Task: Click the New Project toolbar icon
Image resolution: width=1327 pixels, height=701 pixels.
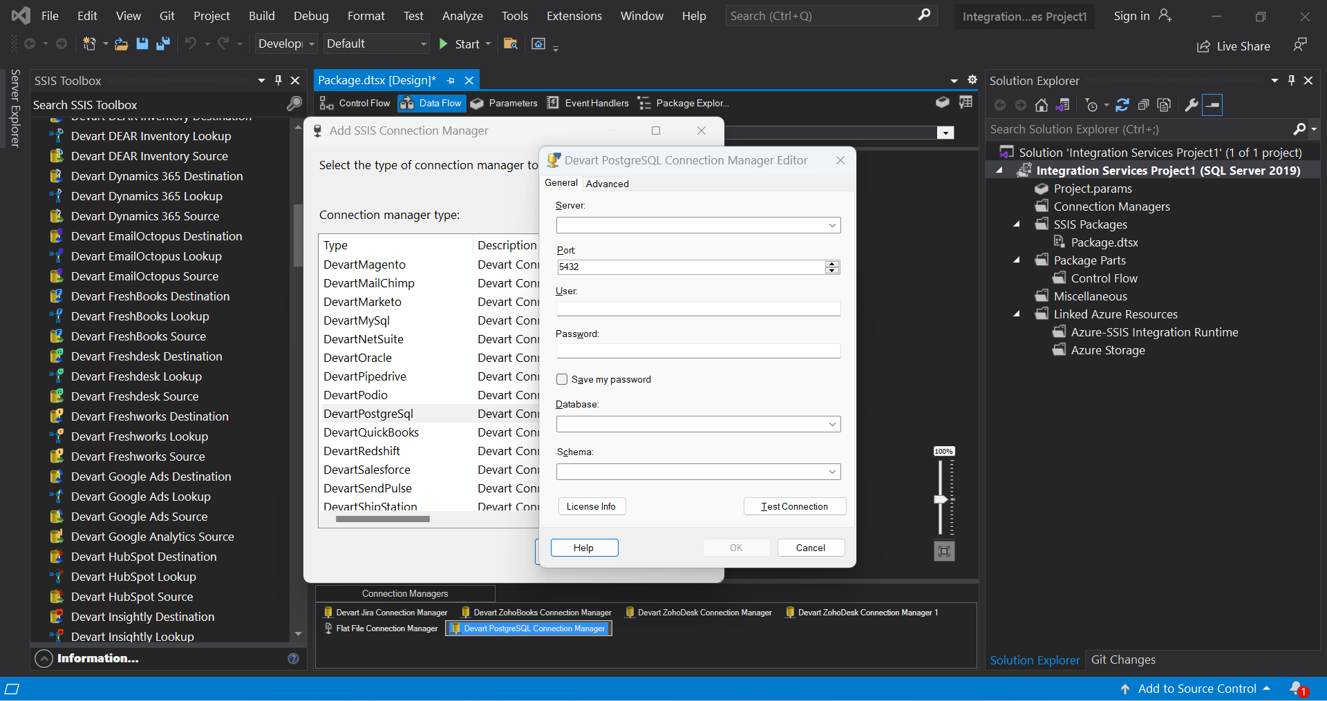Action: point(89,44)
